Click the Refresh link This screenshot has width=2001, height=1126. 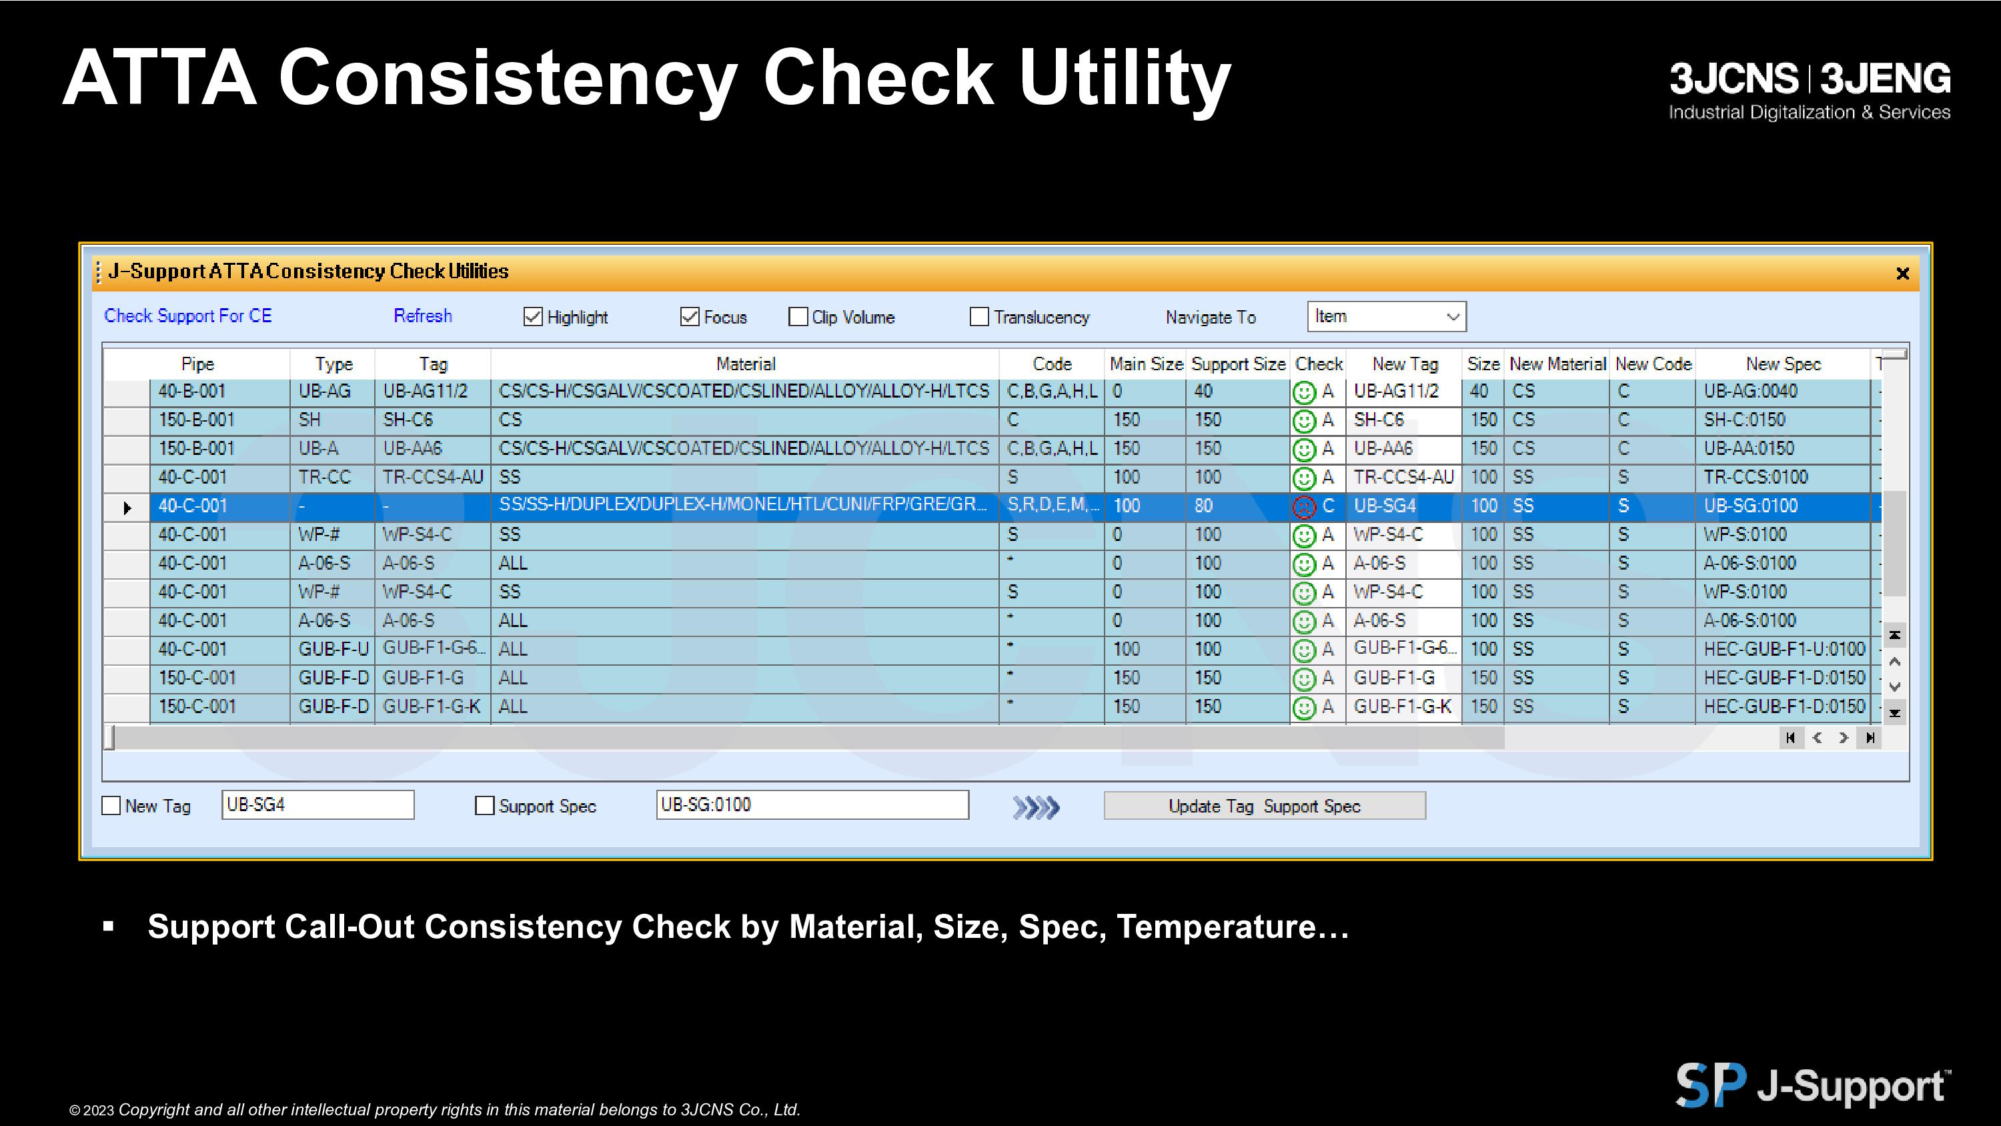point(423,316)
